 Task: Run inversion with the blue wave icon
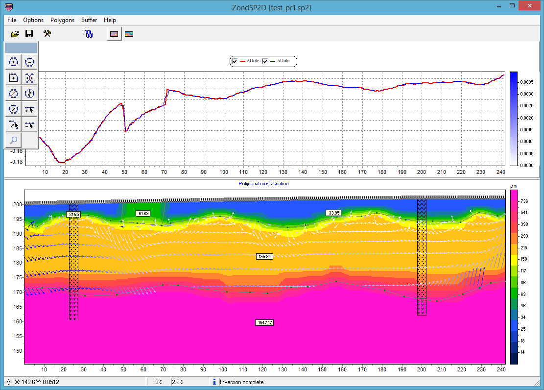[x=89, y=34]
